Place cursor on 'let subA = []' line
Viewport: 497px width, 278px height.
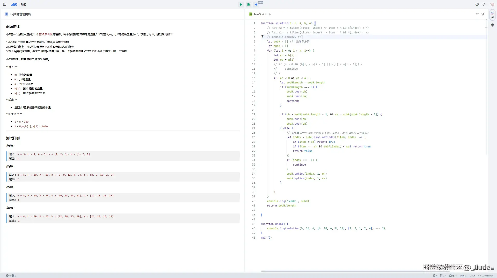point(277,46)
